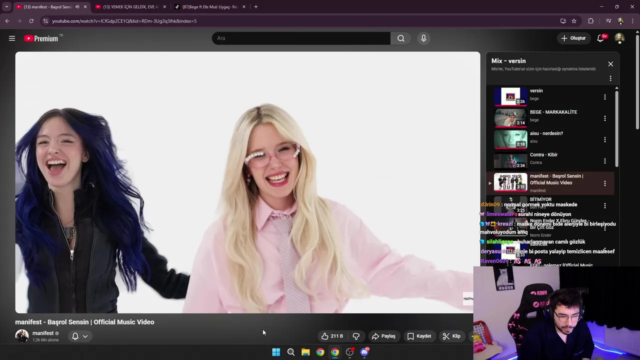Click the video title Başrol Sensin text
Image resolution: width=640 pixels, height=360 pixels.
(84, 322)
